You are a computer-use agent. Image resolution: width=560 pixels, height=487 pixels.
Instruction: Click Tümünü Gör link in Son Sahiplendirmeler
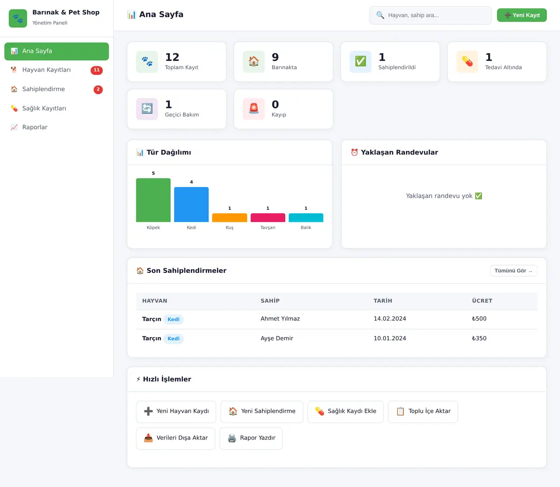pyautogui.click(x=514, y=271)
